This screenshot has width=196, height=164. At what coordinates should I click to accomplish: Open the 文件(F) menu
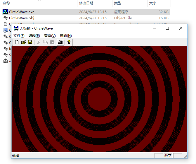pos(19,36)
